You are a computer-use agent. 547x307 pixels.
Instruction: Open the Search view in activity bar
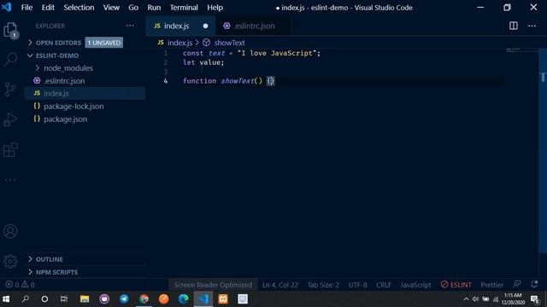(10, 59)
